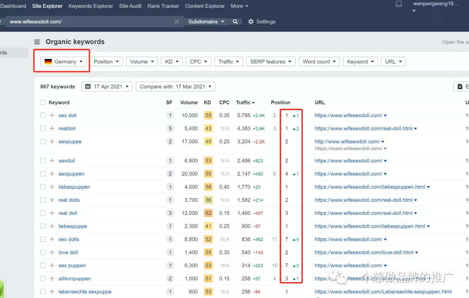Click the plus icon for sex puppen
The image size is (469, 298).
pos(52,266)
